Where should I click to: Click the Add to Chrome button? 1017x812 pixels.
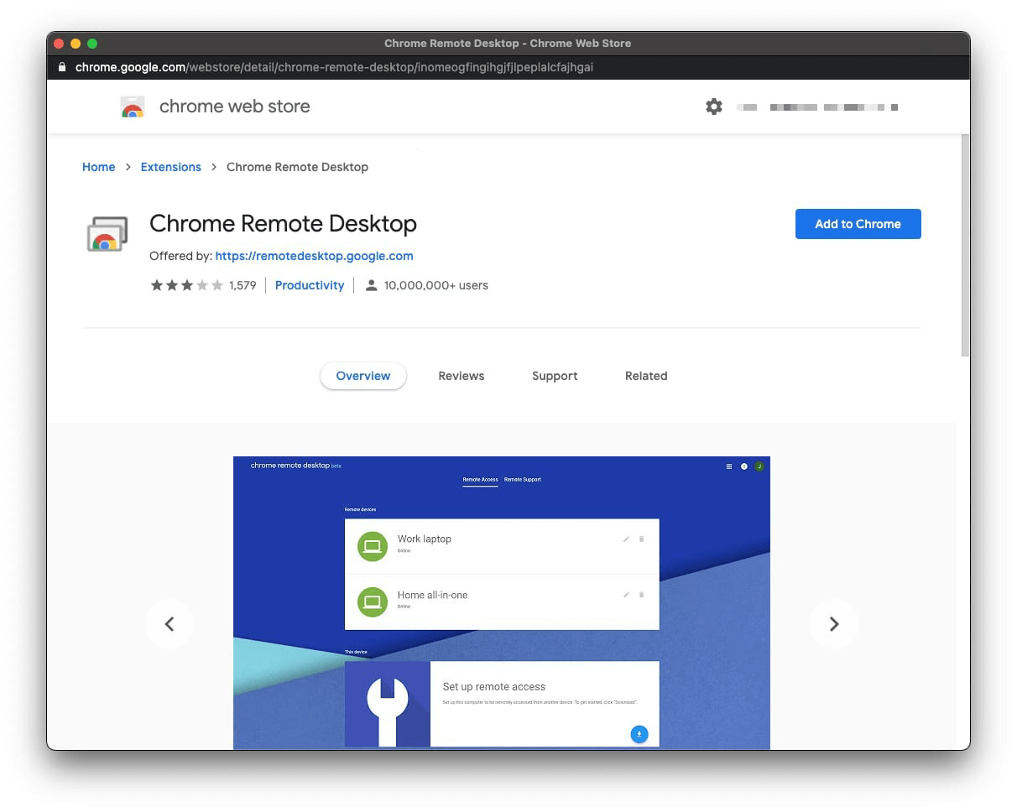coord(858,224)
